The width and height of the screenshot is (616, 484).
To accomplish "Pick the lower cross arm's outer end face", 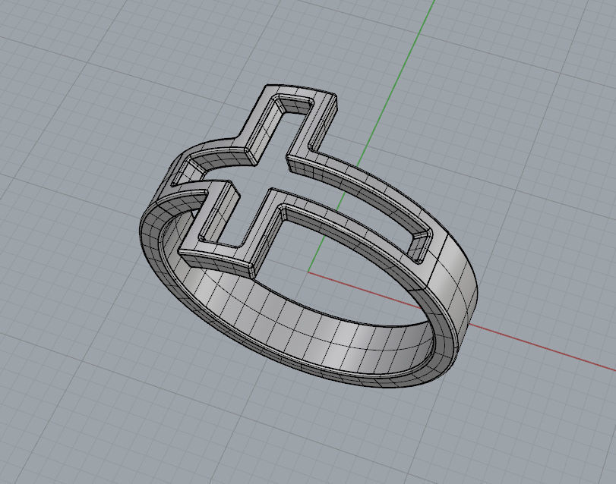I will click(215, 259).
